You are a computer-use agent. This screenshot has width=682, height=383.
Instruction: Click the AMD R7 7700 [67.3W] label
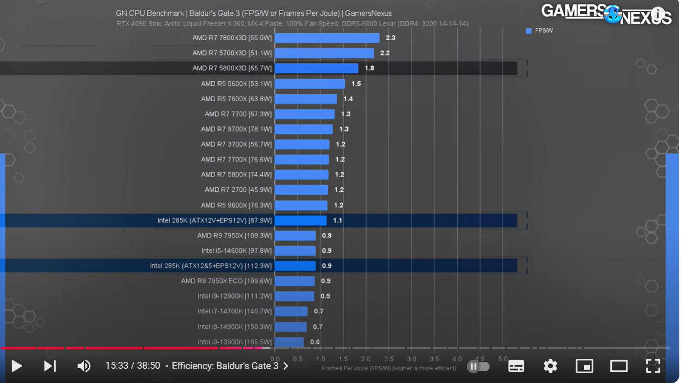(238, 114)
